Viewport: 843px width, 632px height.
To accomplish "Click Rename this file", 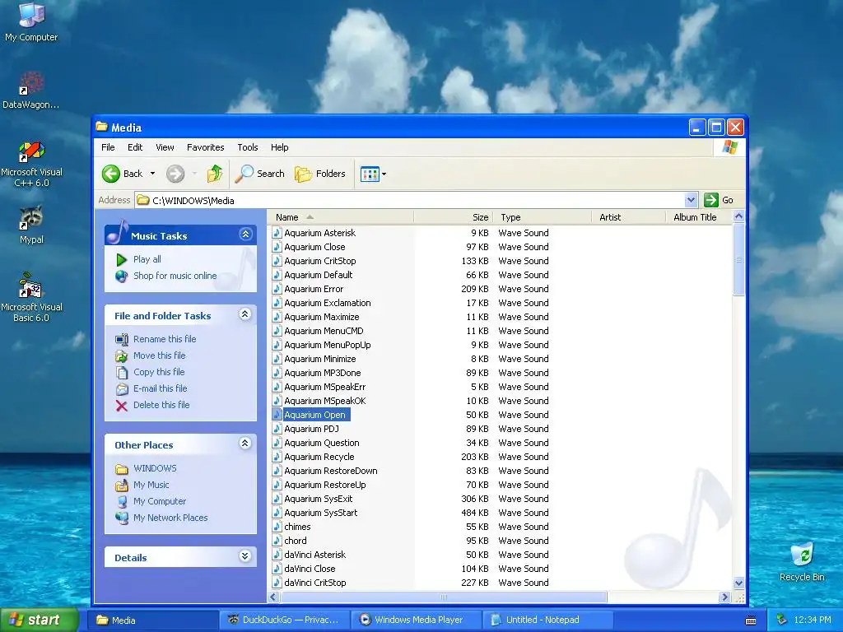I will (x=165, y=339).
